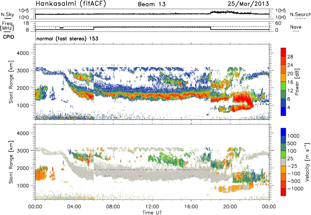The width and height of the screenshot is (311, 215).
Task: Select "normal (fast stereo) 153" mode text
Action: click(x=67, y=38)
